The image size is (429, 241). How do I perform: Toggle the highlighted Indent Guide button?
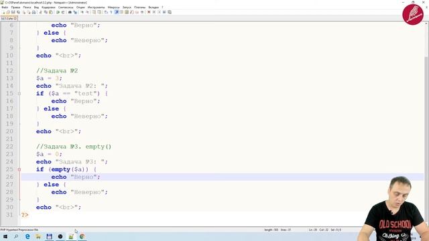tap(117, 12)
